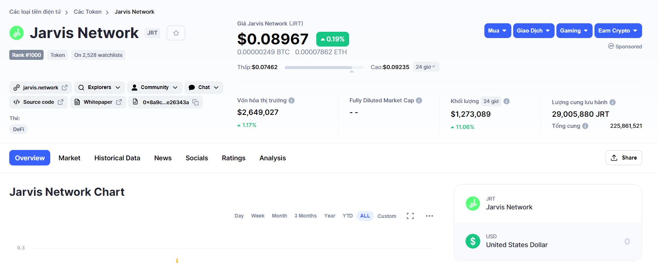Click the $1,273,089 volume value
658x263 pixels.
471,114
